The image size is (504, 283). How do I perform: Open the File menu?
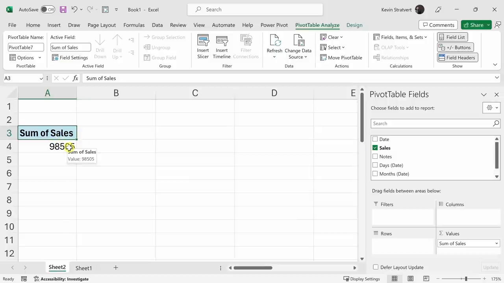point(12,25)
